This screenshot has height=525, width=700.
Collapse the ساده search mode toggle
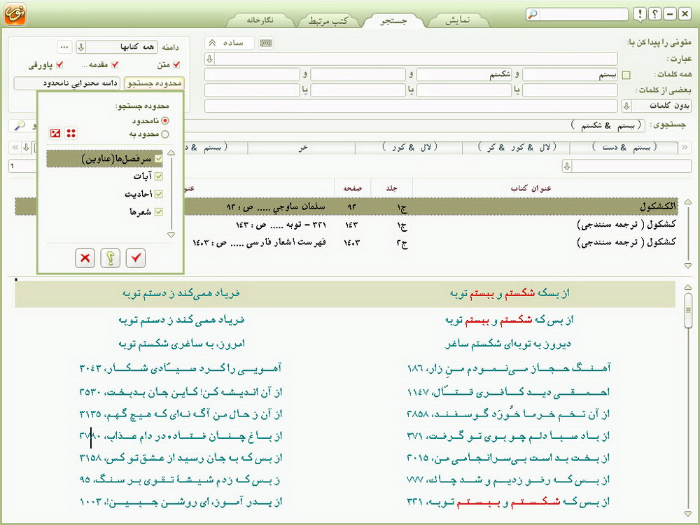pos(230,43)
